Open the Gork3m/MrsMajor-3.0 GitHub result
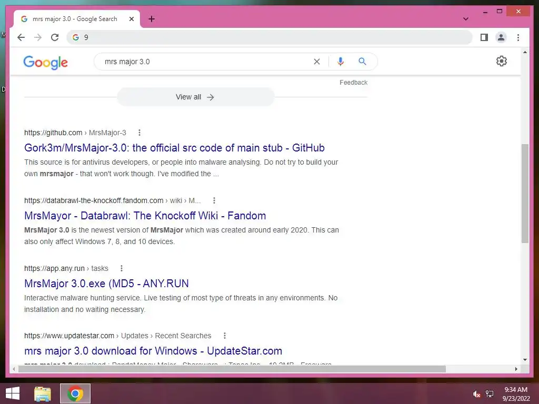539x404 pixels. 174,148
